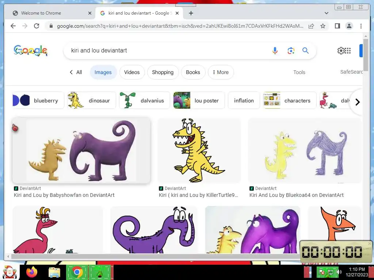Filter images by characters chip

(x=290, y=101)
